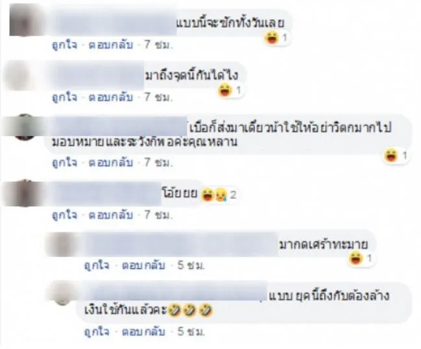Open the 7 ชม. timestamp of first comment
Viewport: 421px width, 349px height.
tap(158, 45)
